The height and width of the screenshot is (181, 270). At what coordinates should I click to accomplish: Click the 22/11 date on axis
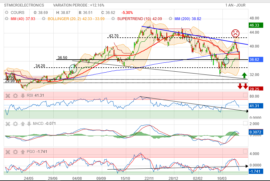(149, 179)
